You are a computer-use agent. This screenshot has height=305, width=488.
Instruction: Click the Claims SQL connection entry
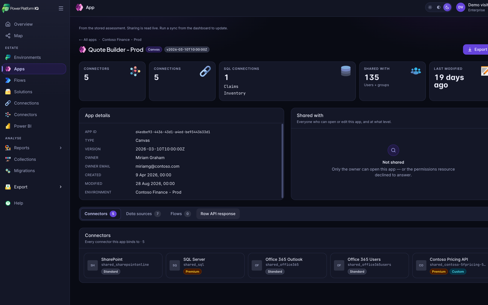coord(231,87)
